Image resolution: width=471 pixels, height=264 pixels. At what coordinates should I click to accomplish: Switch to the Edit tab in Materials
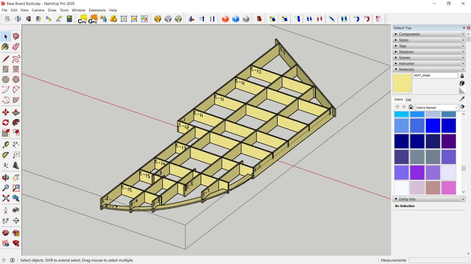[x=408, y=99]
